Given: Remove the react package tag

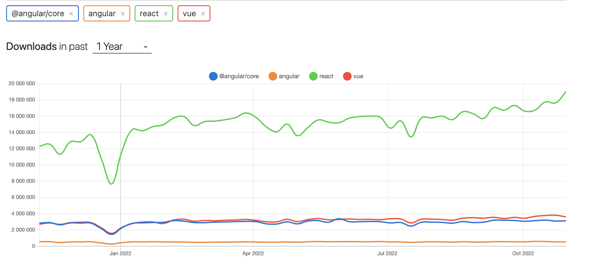Looking at the screenshot, I should click(x=165, y=14).
